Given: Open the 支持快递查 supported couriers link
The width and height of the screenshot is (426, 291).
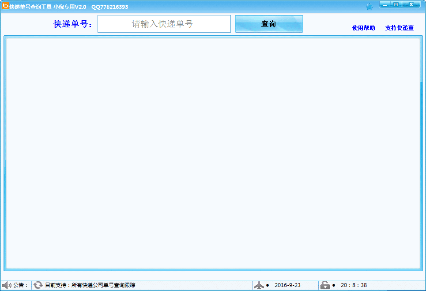Looking at the screenshot, I should tap(399, 28).
